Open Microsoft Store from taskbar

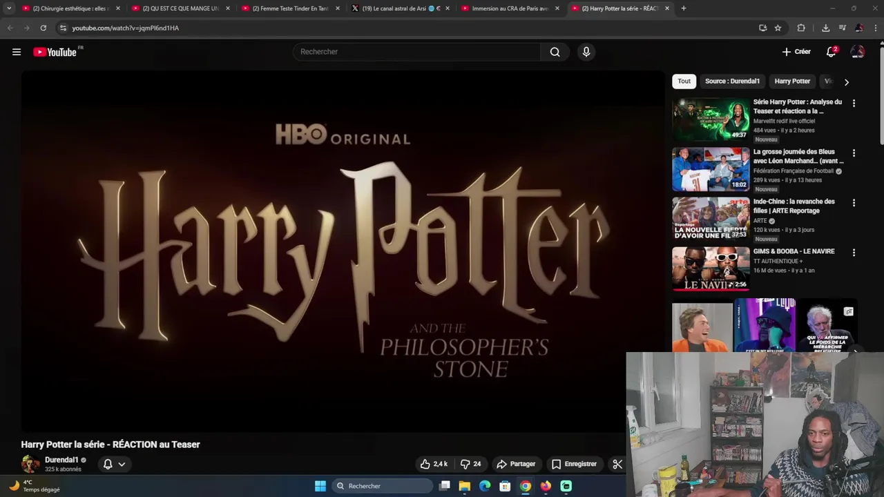point(505,486)
